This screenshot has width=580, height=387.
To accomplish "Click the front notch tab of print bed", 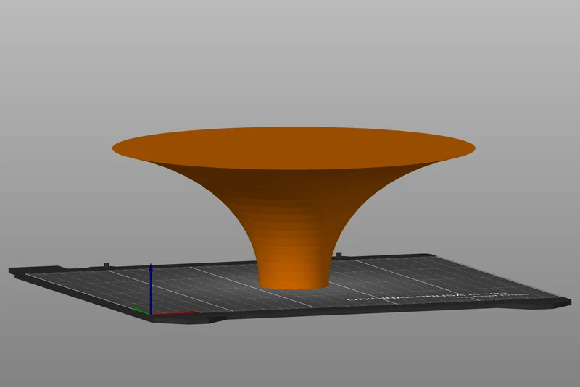I will pyautogui.click(x=188, y=320).
